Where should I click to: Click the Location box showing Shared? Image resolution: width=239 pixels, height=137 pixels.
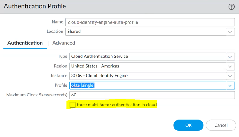[146, 31]
